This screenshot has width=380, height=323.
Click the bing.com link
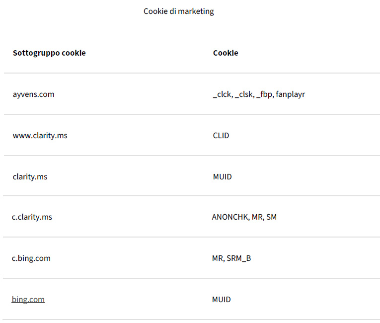click(28, 299)
